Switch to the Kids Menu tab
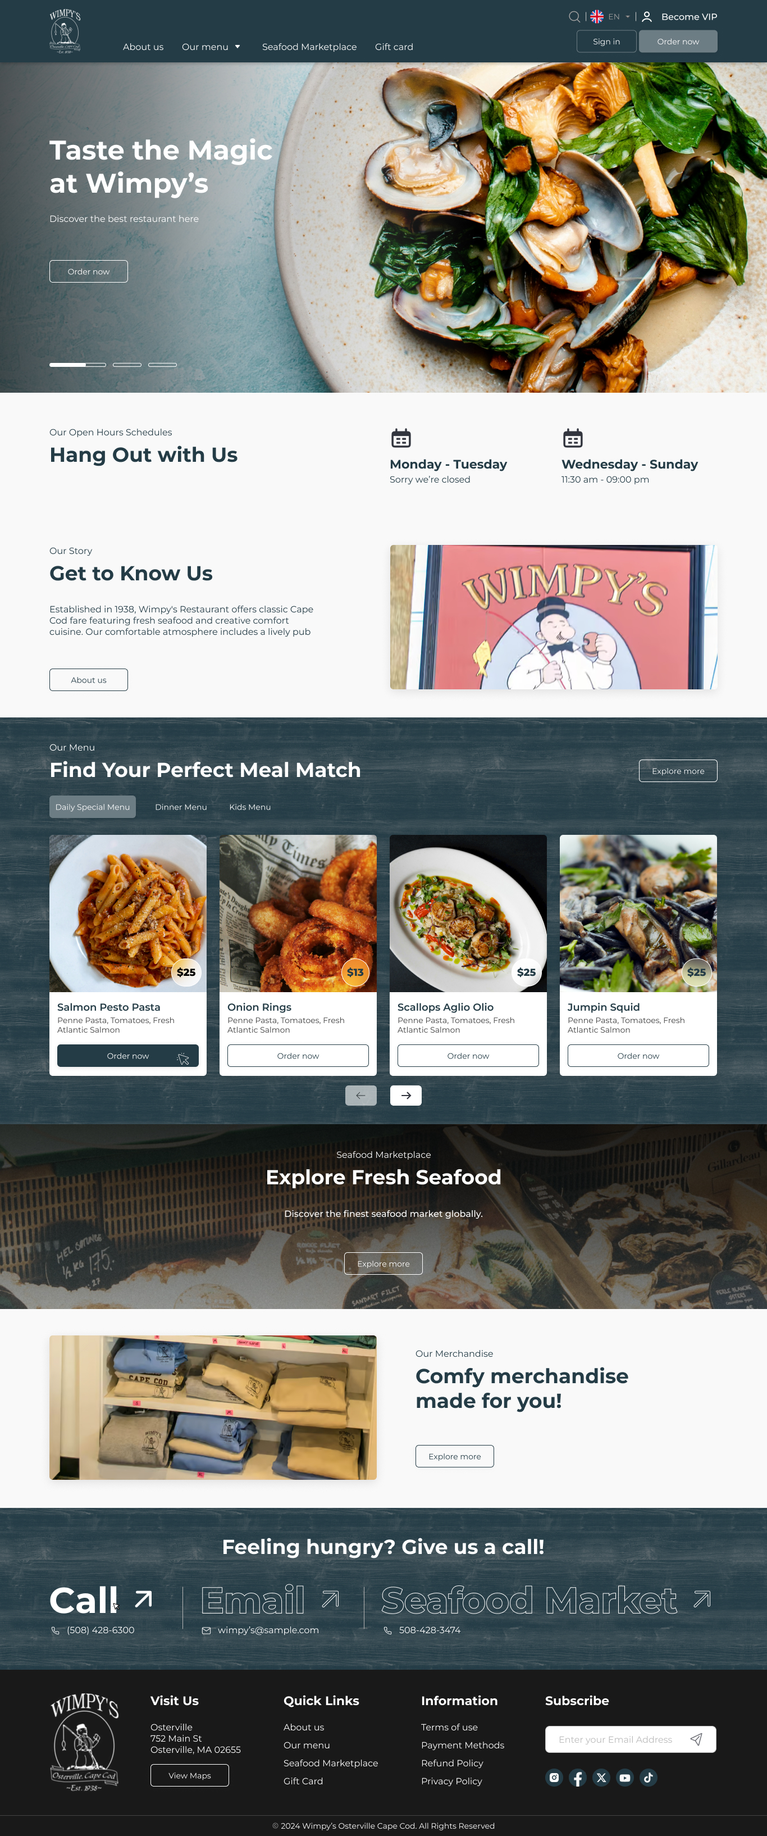 pyautogui.click(x=250, y=807)
